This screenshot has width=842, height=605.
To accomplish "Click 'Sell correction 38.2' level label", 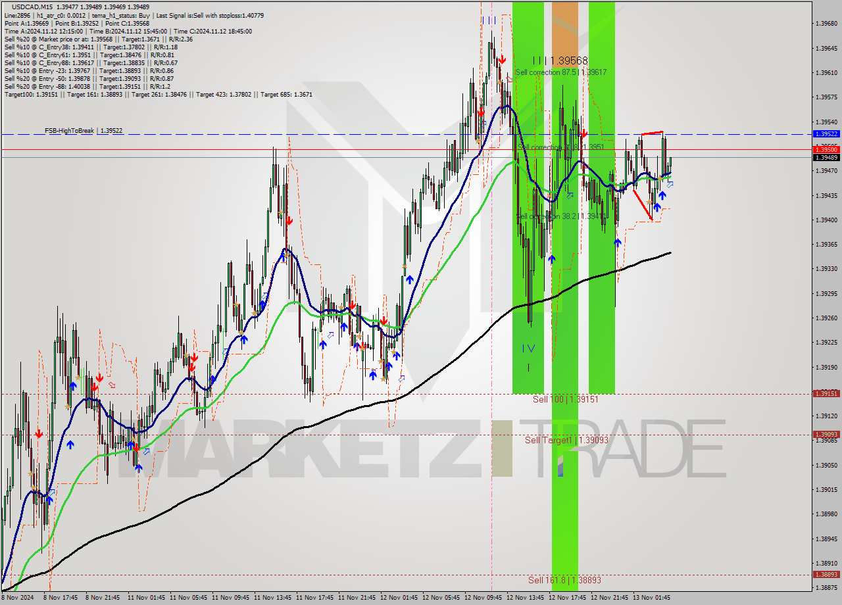I will (561, 216).
